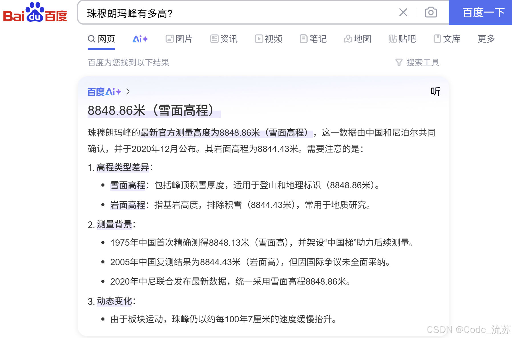Open 搜索工具 filter options
This screenshot has height=338, width=512.
tap(417, 62)
